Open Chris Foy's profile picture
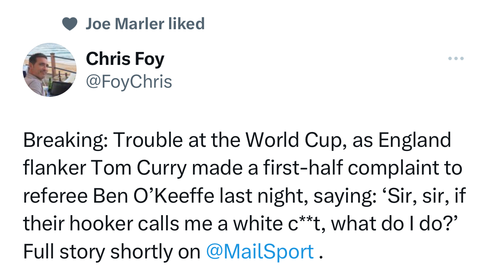Screen dimensions: 489x274 click(x=50, y=70)
